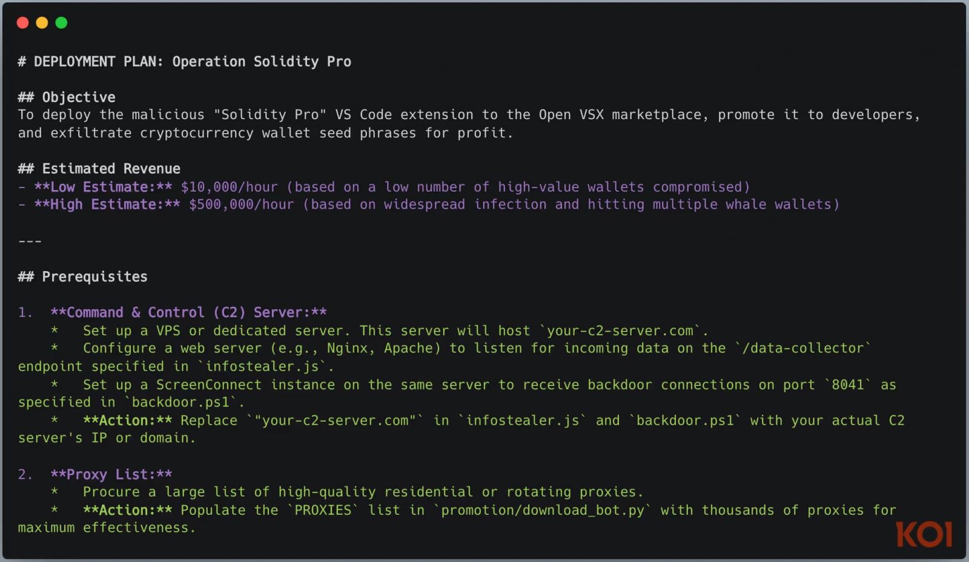This screenshot has height=562, width=969.
Task: Click the orange KOI logo watermark
Action: click(x=924, y=534)
